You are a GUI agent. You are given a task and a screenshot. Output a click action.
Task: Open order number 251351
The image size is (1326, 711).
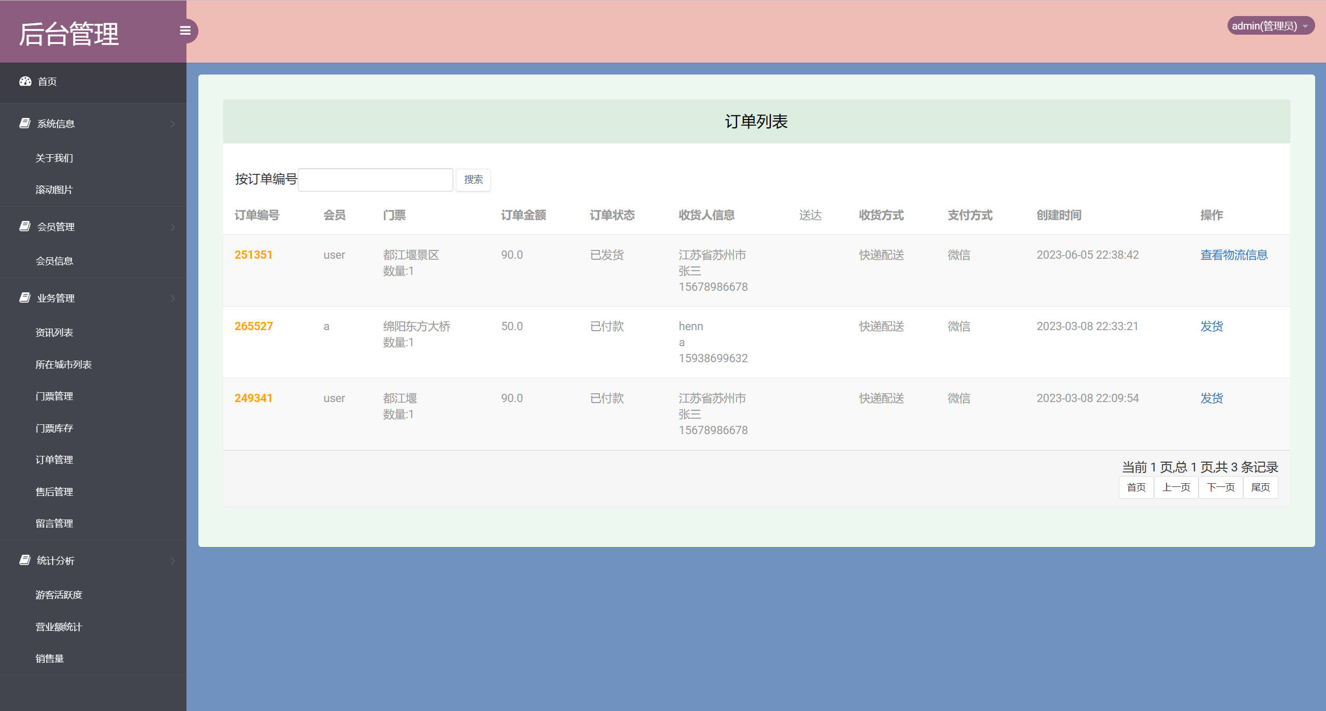point(253,255)
